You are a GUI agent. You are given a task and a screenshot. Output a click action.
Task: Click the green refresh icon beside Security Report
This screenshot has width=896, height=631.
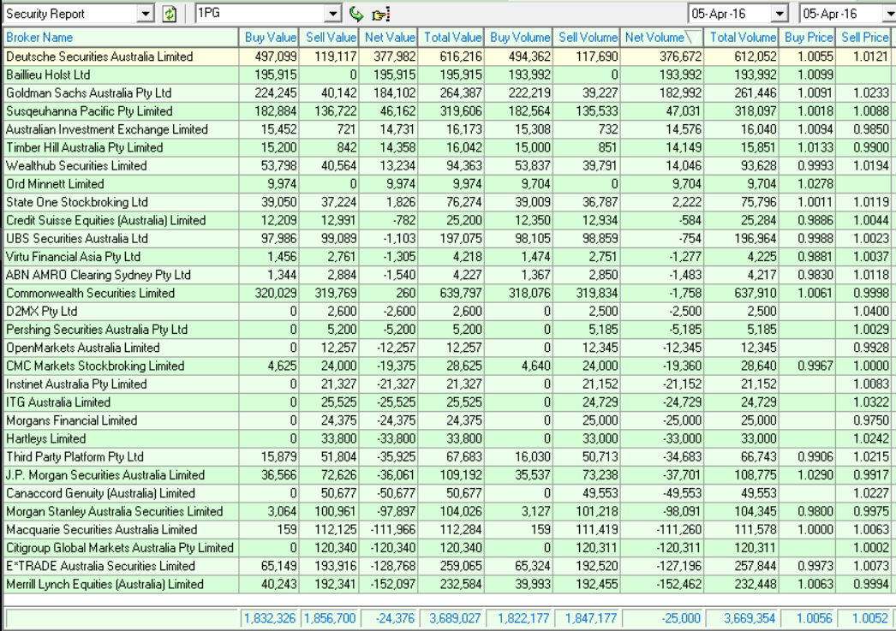pyautogui.click(x=169, y=14)
